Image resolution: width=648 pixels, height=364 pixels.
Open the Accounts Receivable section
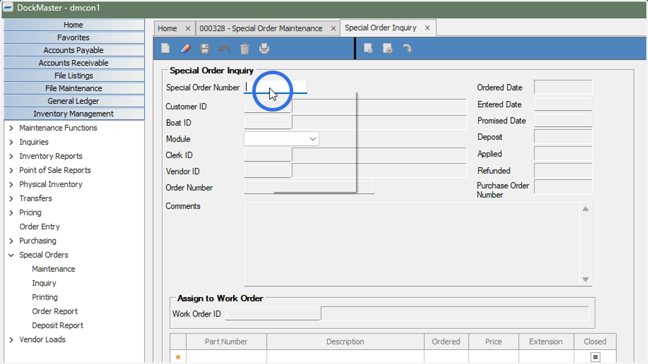coord(74,63)
